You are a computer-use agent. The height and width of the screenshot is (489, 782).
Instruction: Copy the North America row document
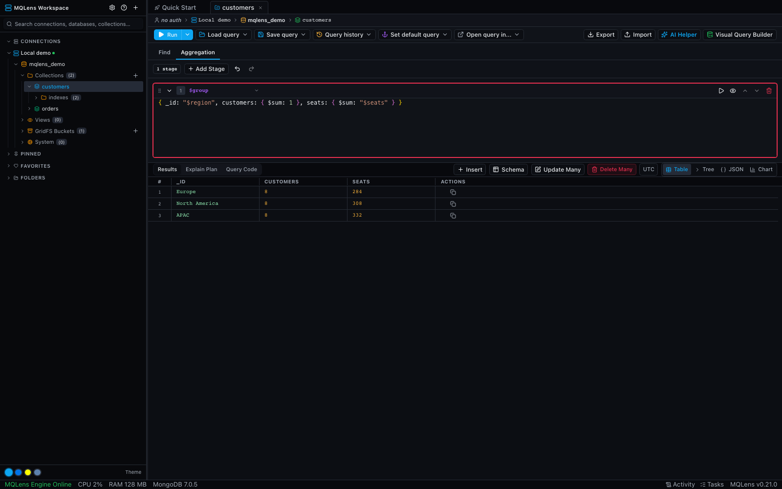[453, 204]
